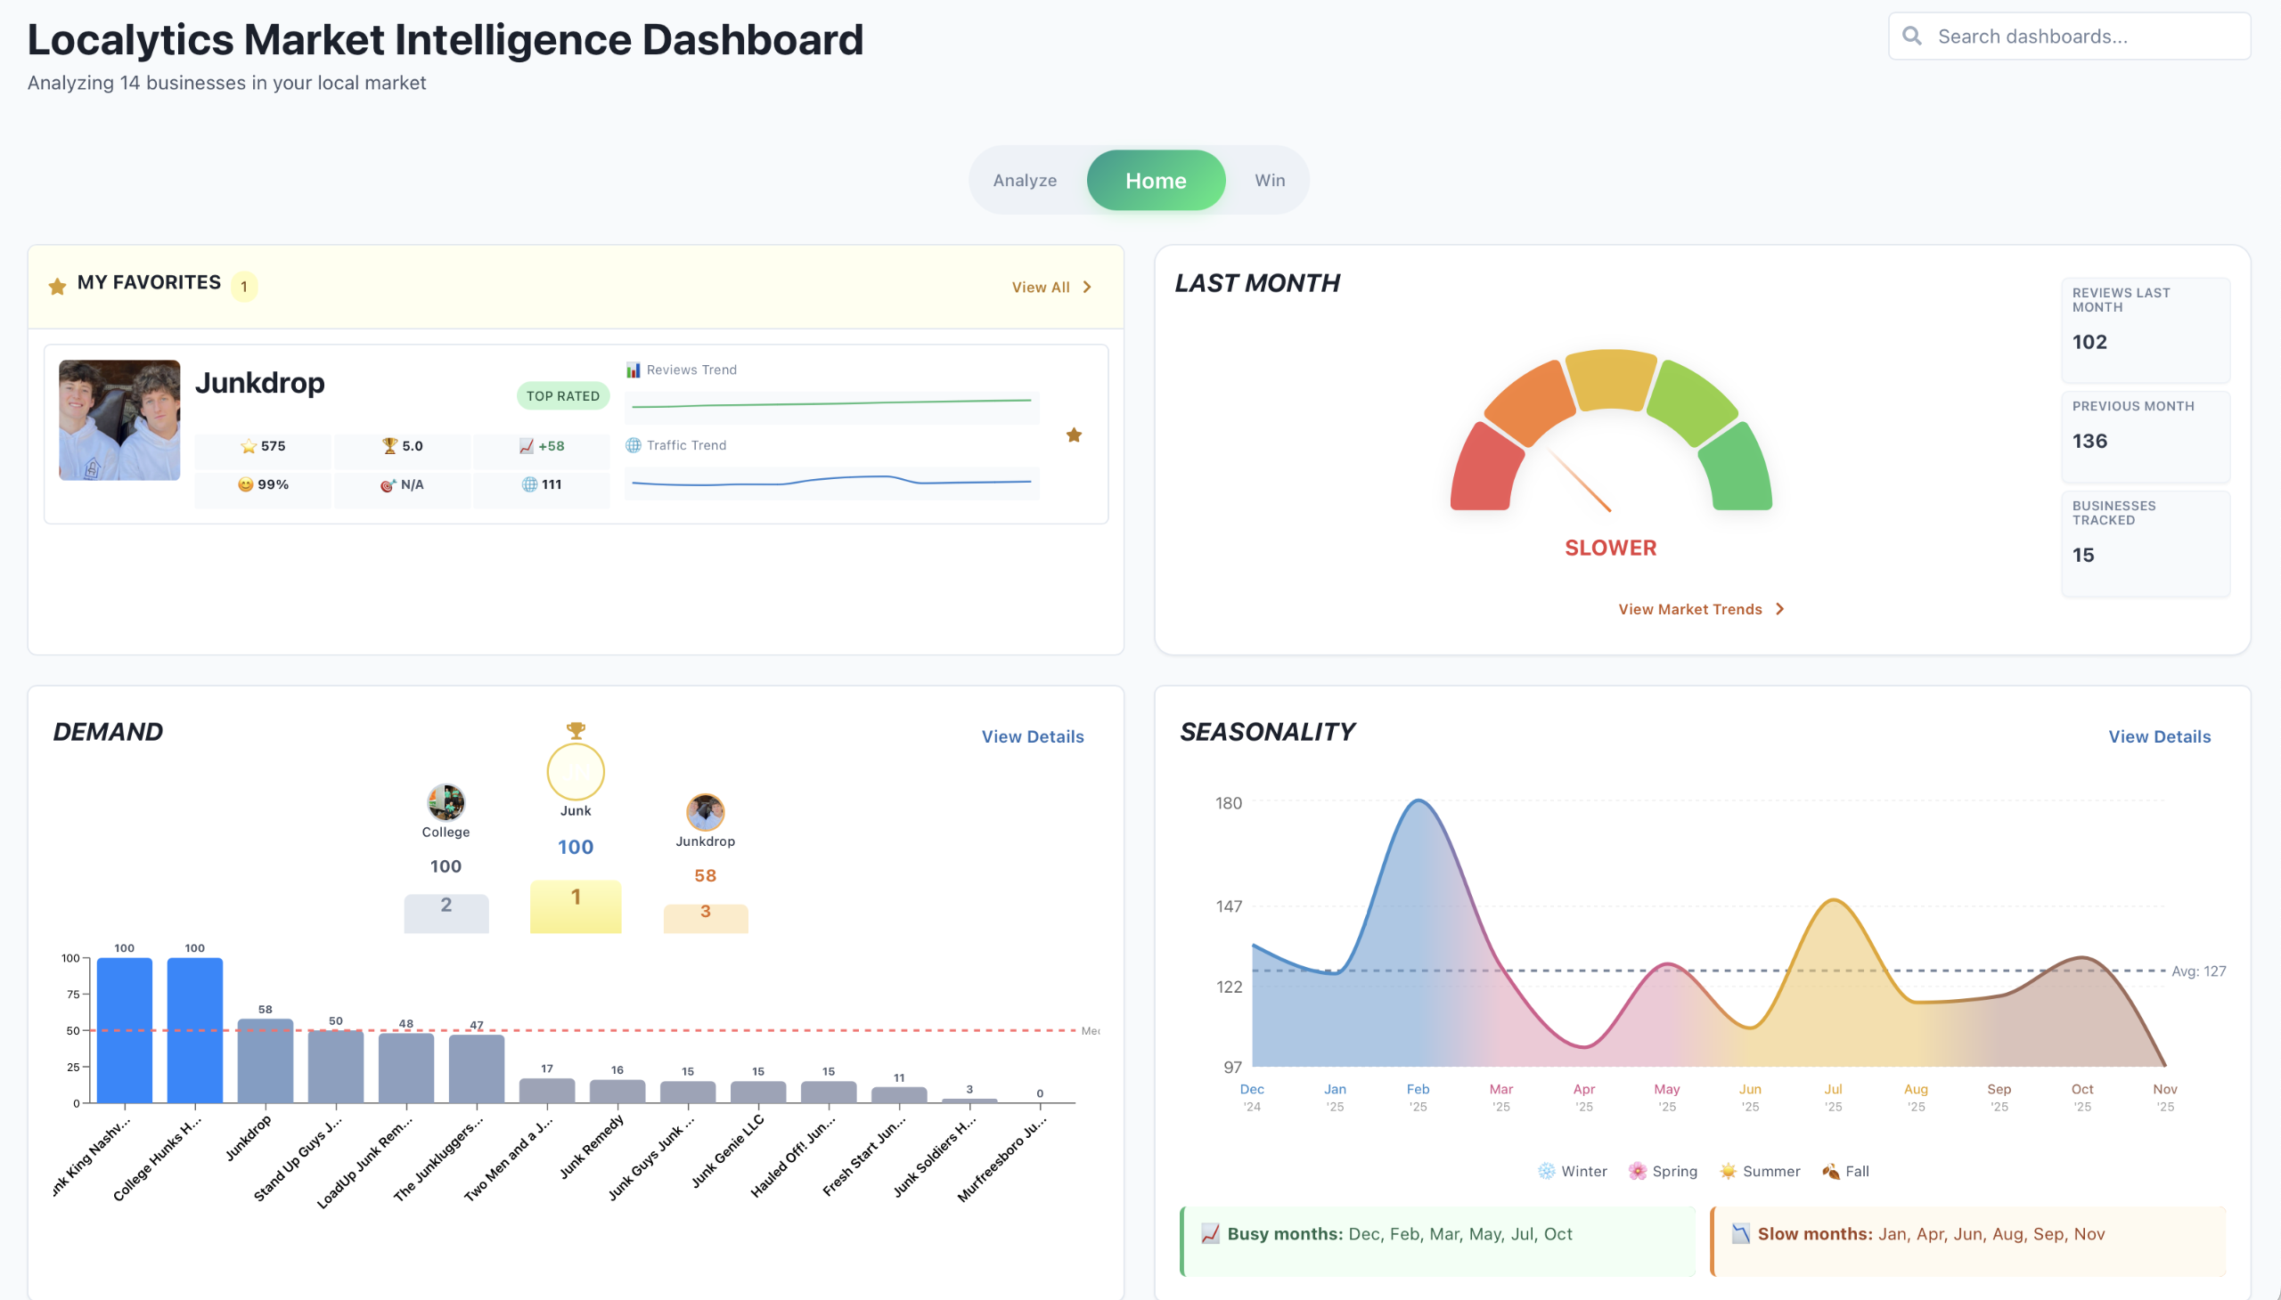Expand the Spring season legend entry

pyautogui.click(x=1663, y=1171)
